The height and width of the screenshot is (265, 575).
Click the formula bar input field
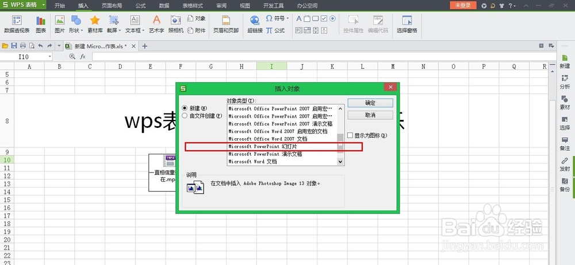click(324, 56)
